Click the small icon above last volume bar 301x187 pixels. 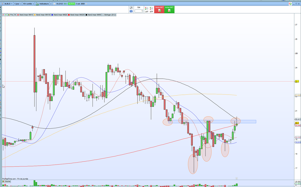236,178
